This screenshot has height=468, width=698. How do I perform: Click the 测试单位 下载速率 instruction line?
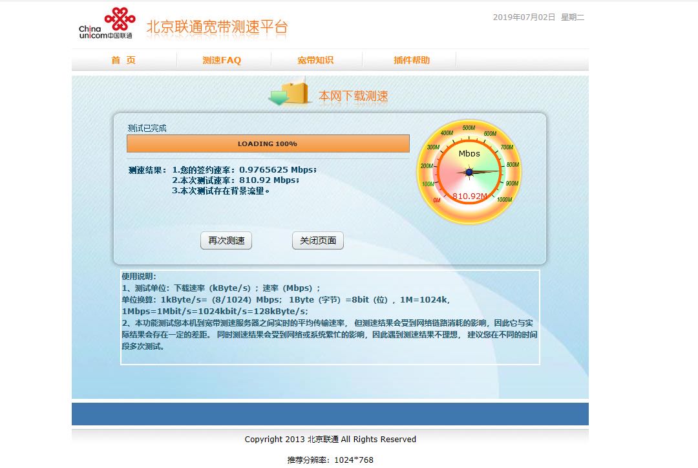point(221,288)
